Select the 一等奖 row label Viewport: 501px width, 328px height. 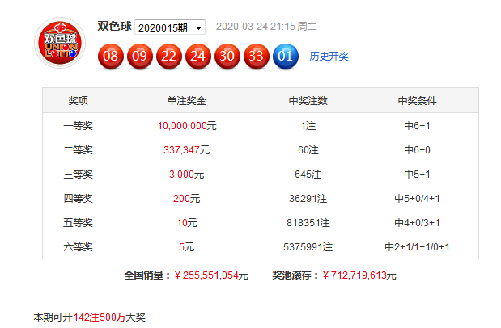[78, 126]
